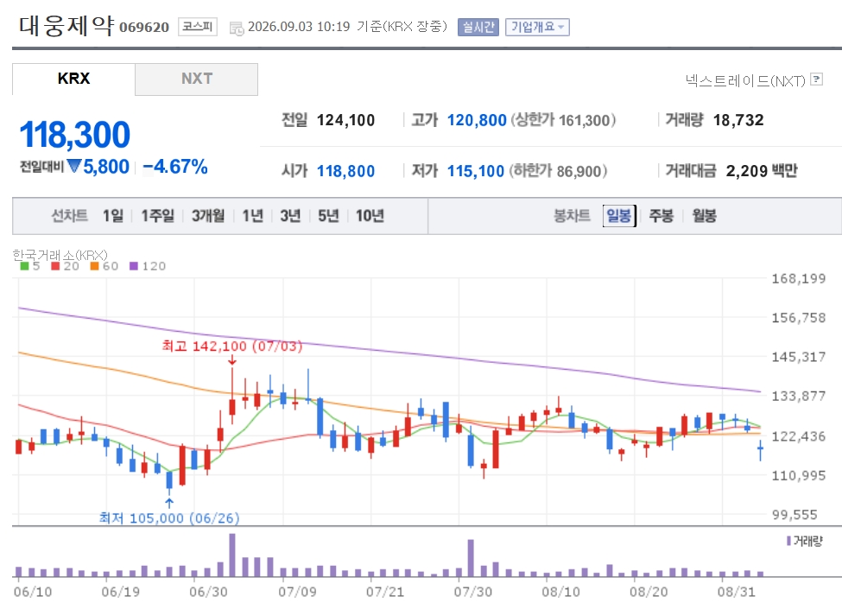Click the 1주일 line chart range
Image resolution: width=842 pixels, height=603 pixels.
(x=158, y=216)
